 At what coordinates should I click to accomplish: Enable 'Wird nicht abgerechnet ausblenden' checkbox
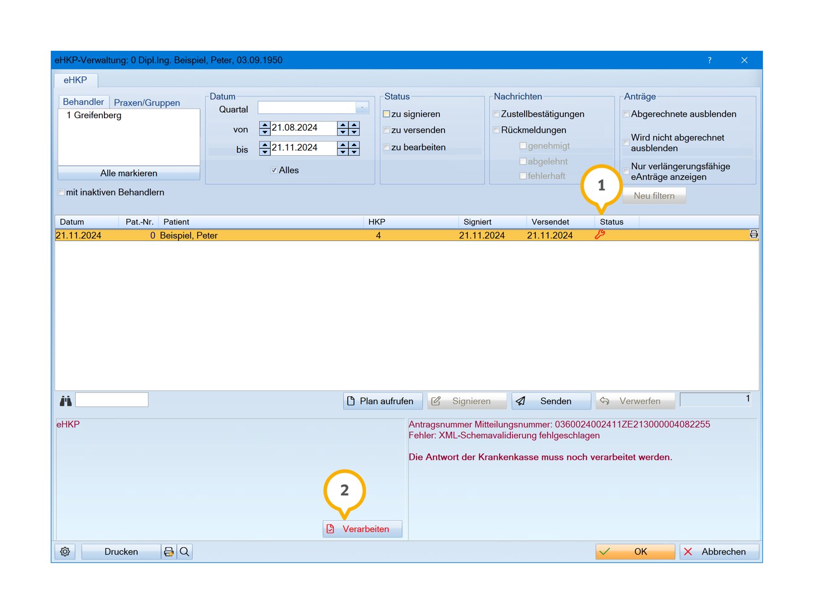(x=626, y=143)
